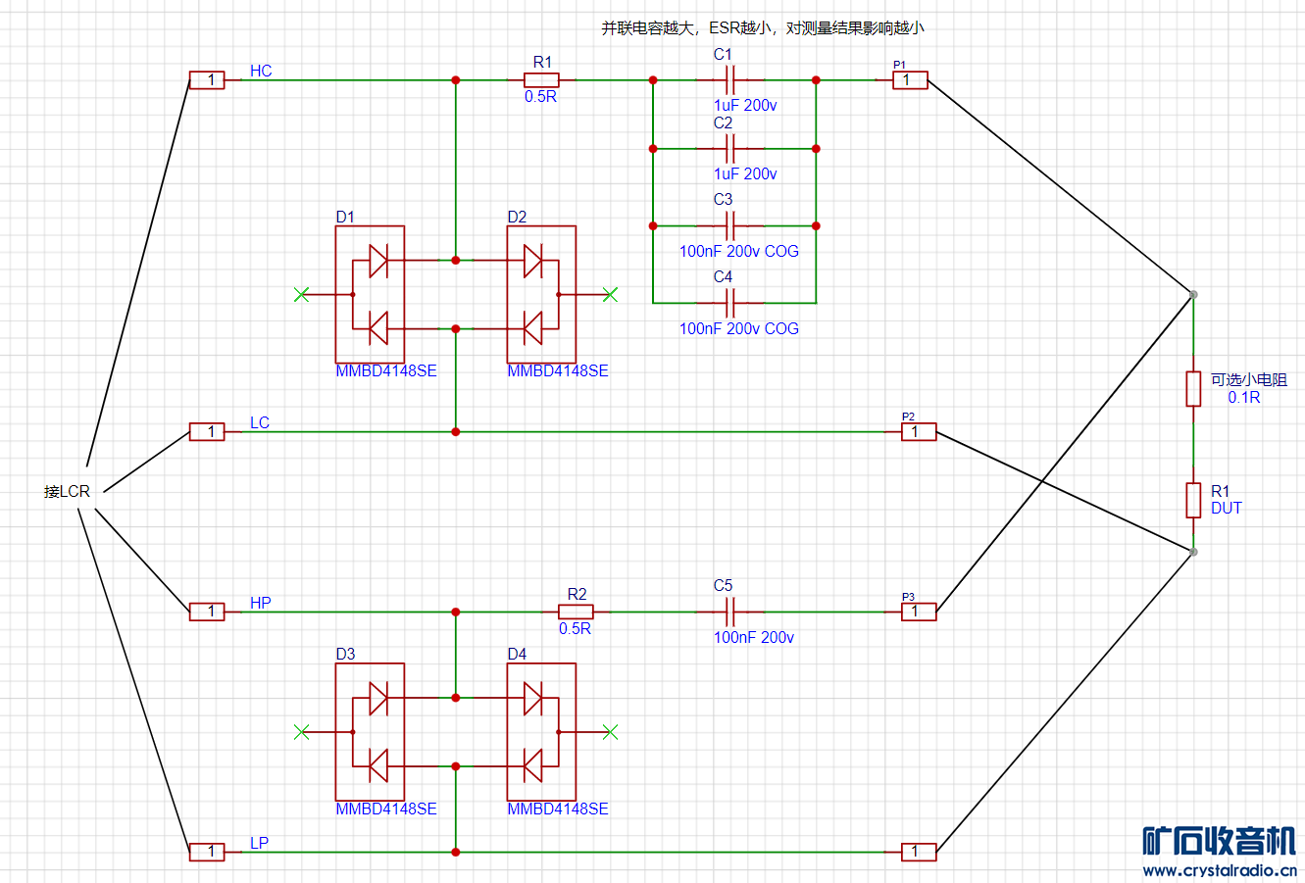The image size is (1305, 883).
Task: Select capacitor C3 symbol
Action: coord(729,225)
